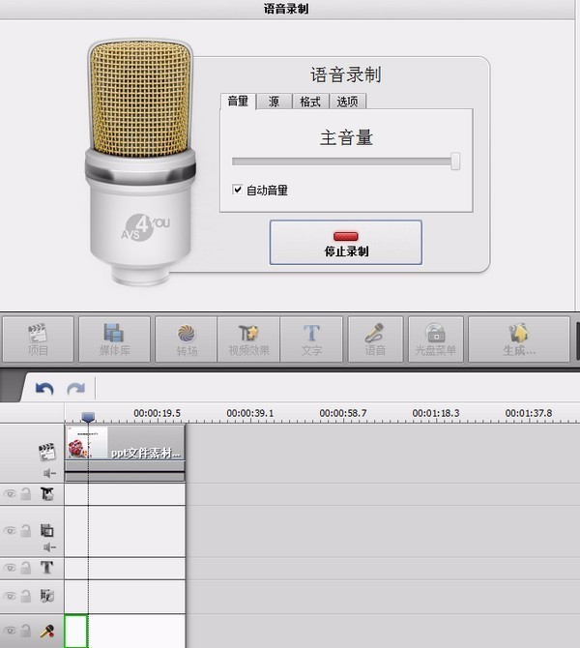Click timeline ruler at 00:01:18.3

click(436, 413)
